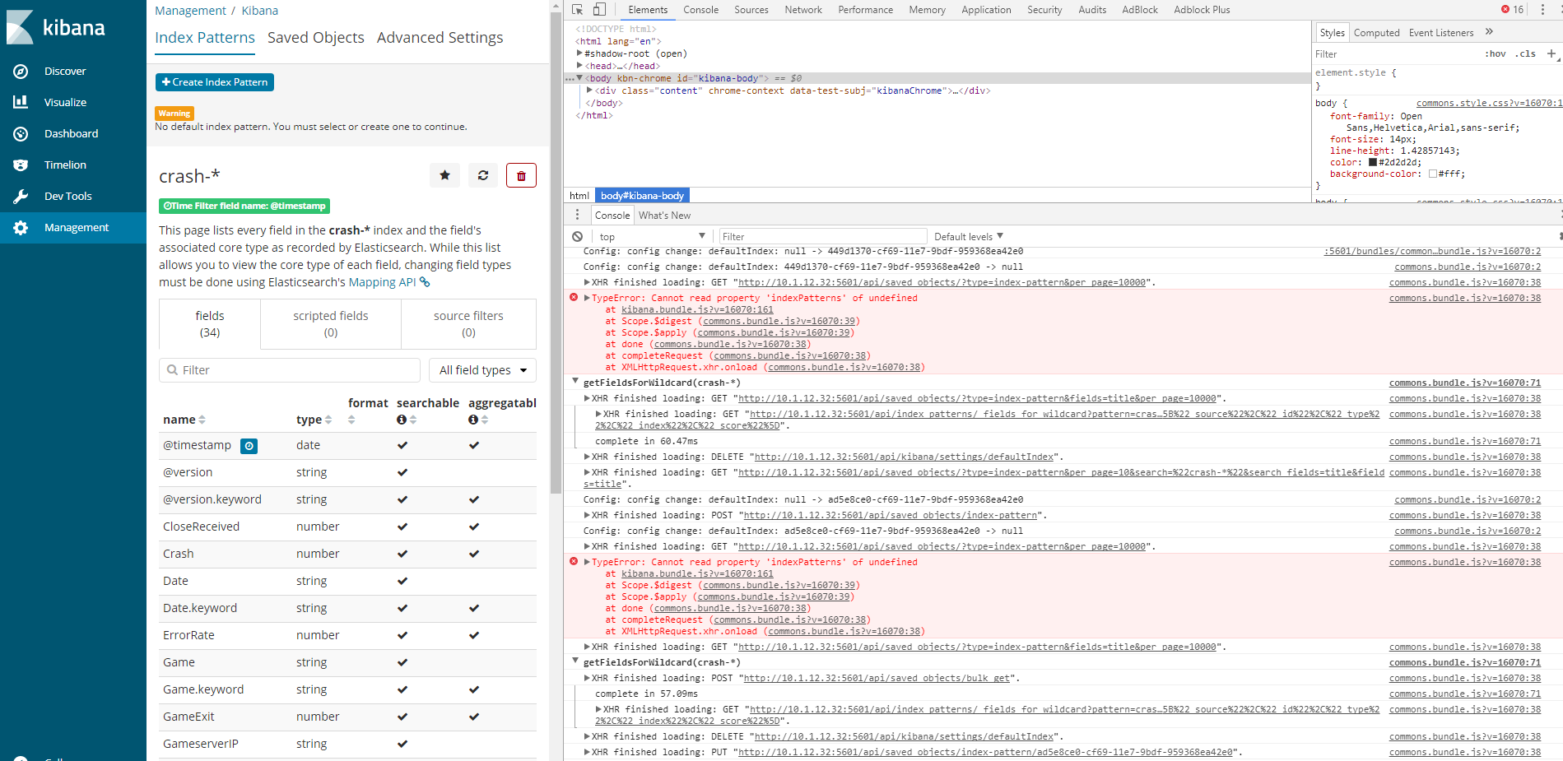Click the Management gear icon
The width and height of the screenshot is (1563, 761).
[21, 228]
